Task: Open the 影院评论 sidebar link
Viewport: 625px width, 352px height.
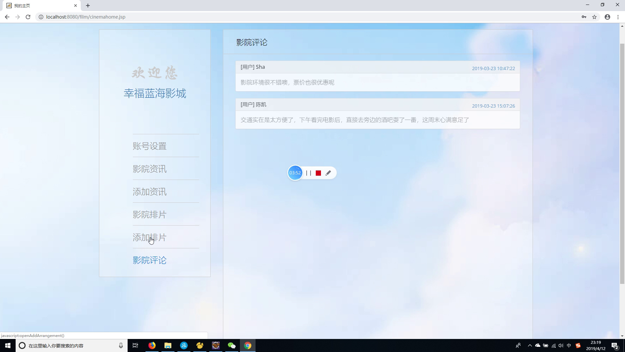Action: tap(149, 260)
